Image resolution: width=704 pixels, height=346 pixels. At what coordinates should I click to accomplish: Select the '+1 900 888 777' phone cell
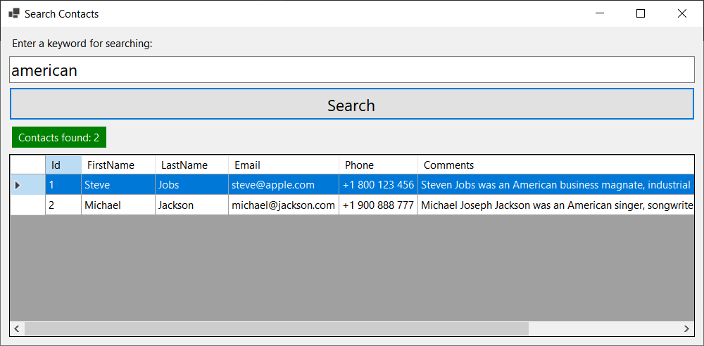[379, 205]
